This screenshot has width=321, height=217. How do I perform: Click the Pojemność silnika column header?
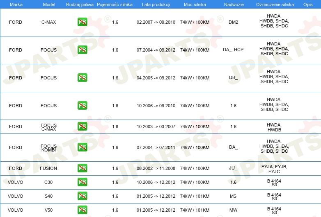pos(115,5)
